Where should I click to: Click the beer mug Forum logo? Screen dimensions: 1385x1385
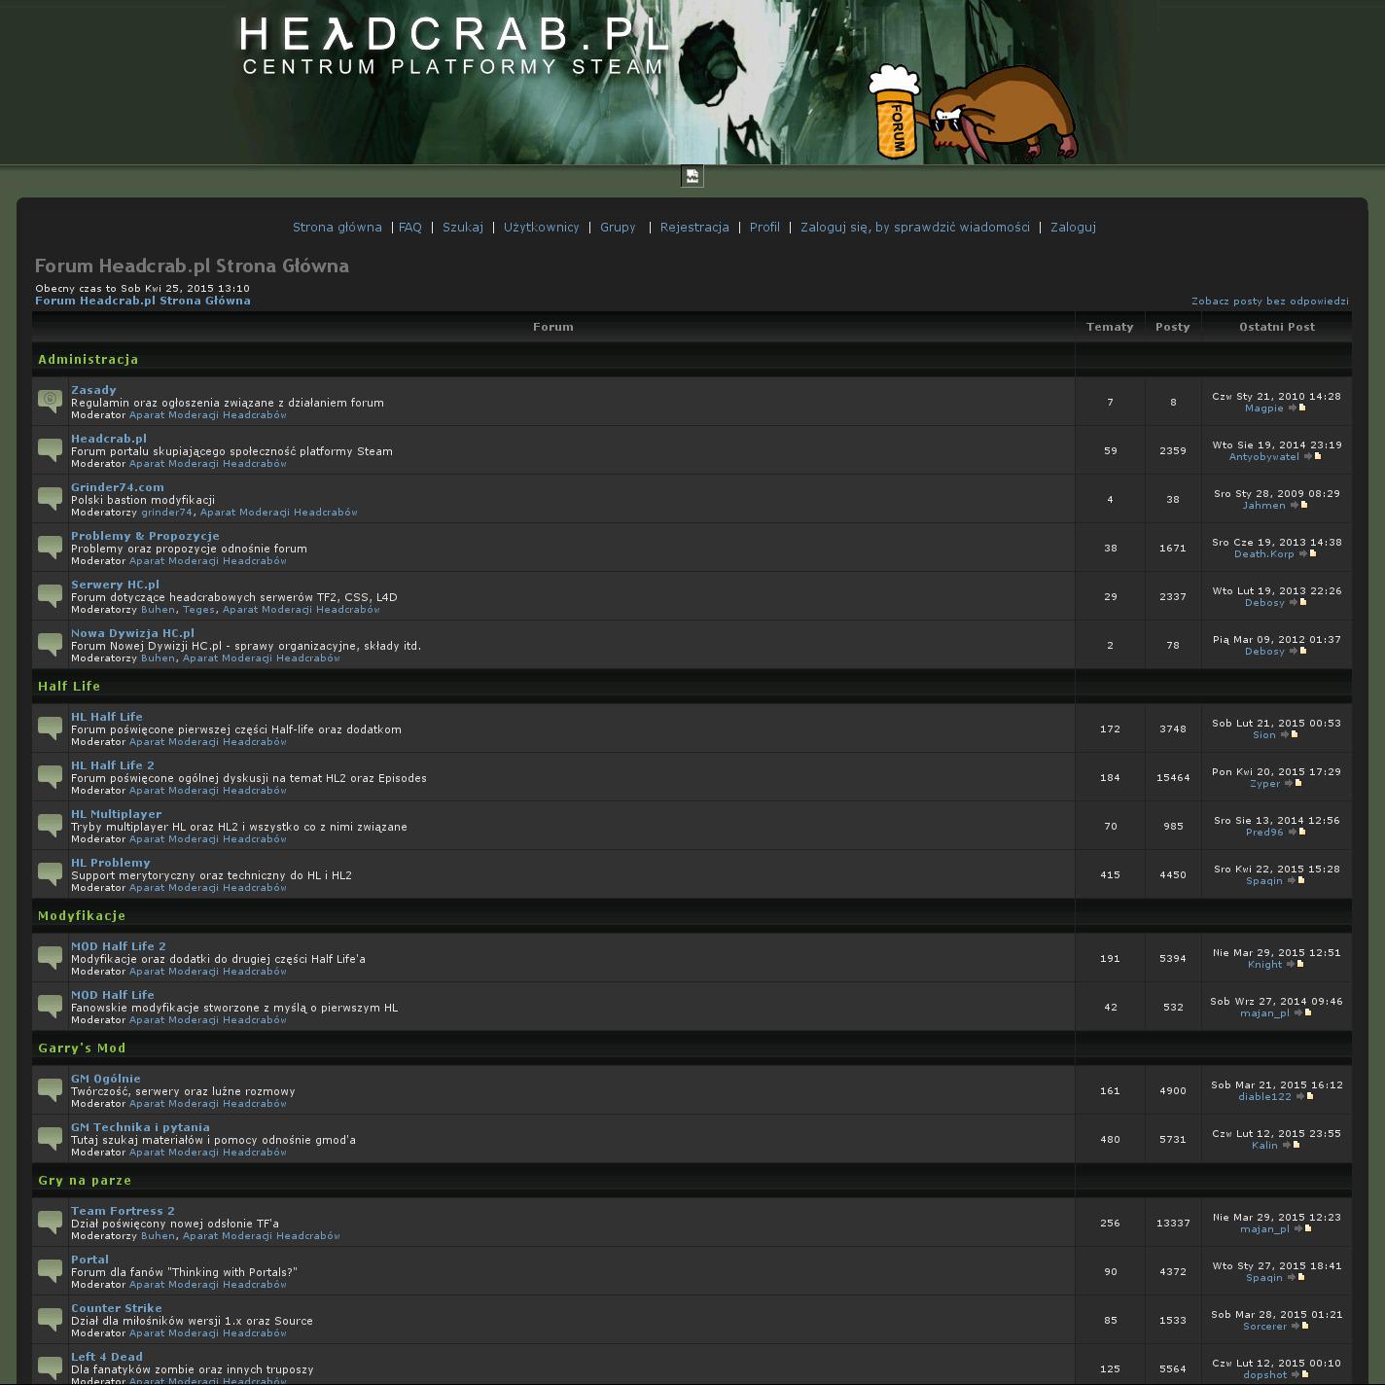pos(893,112)
